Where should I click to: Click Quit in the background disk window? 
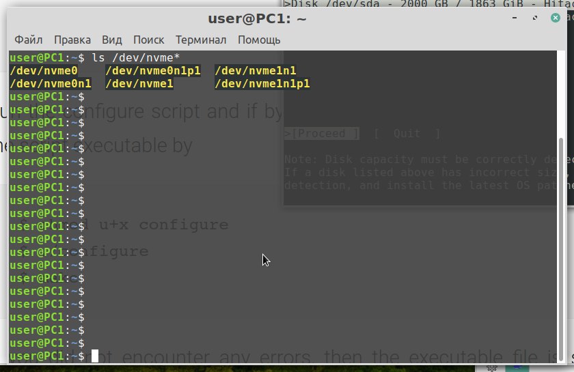tap(407, 134)
